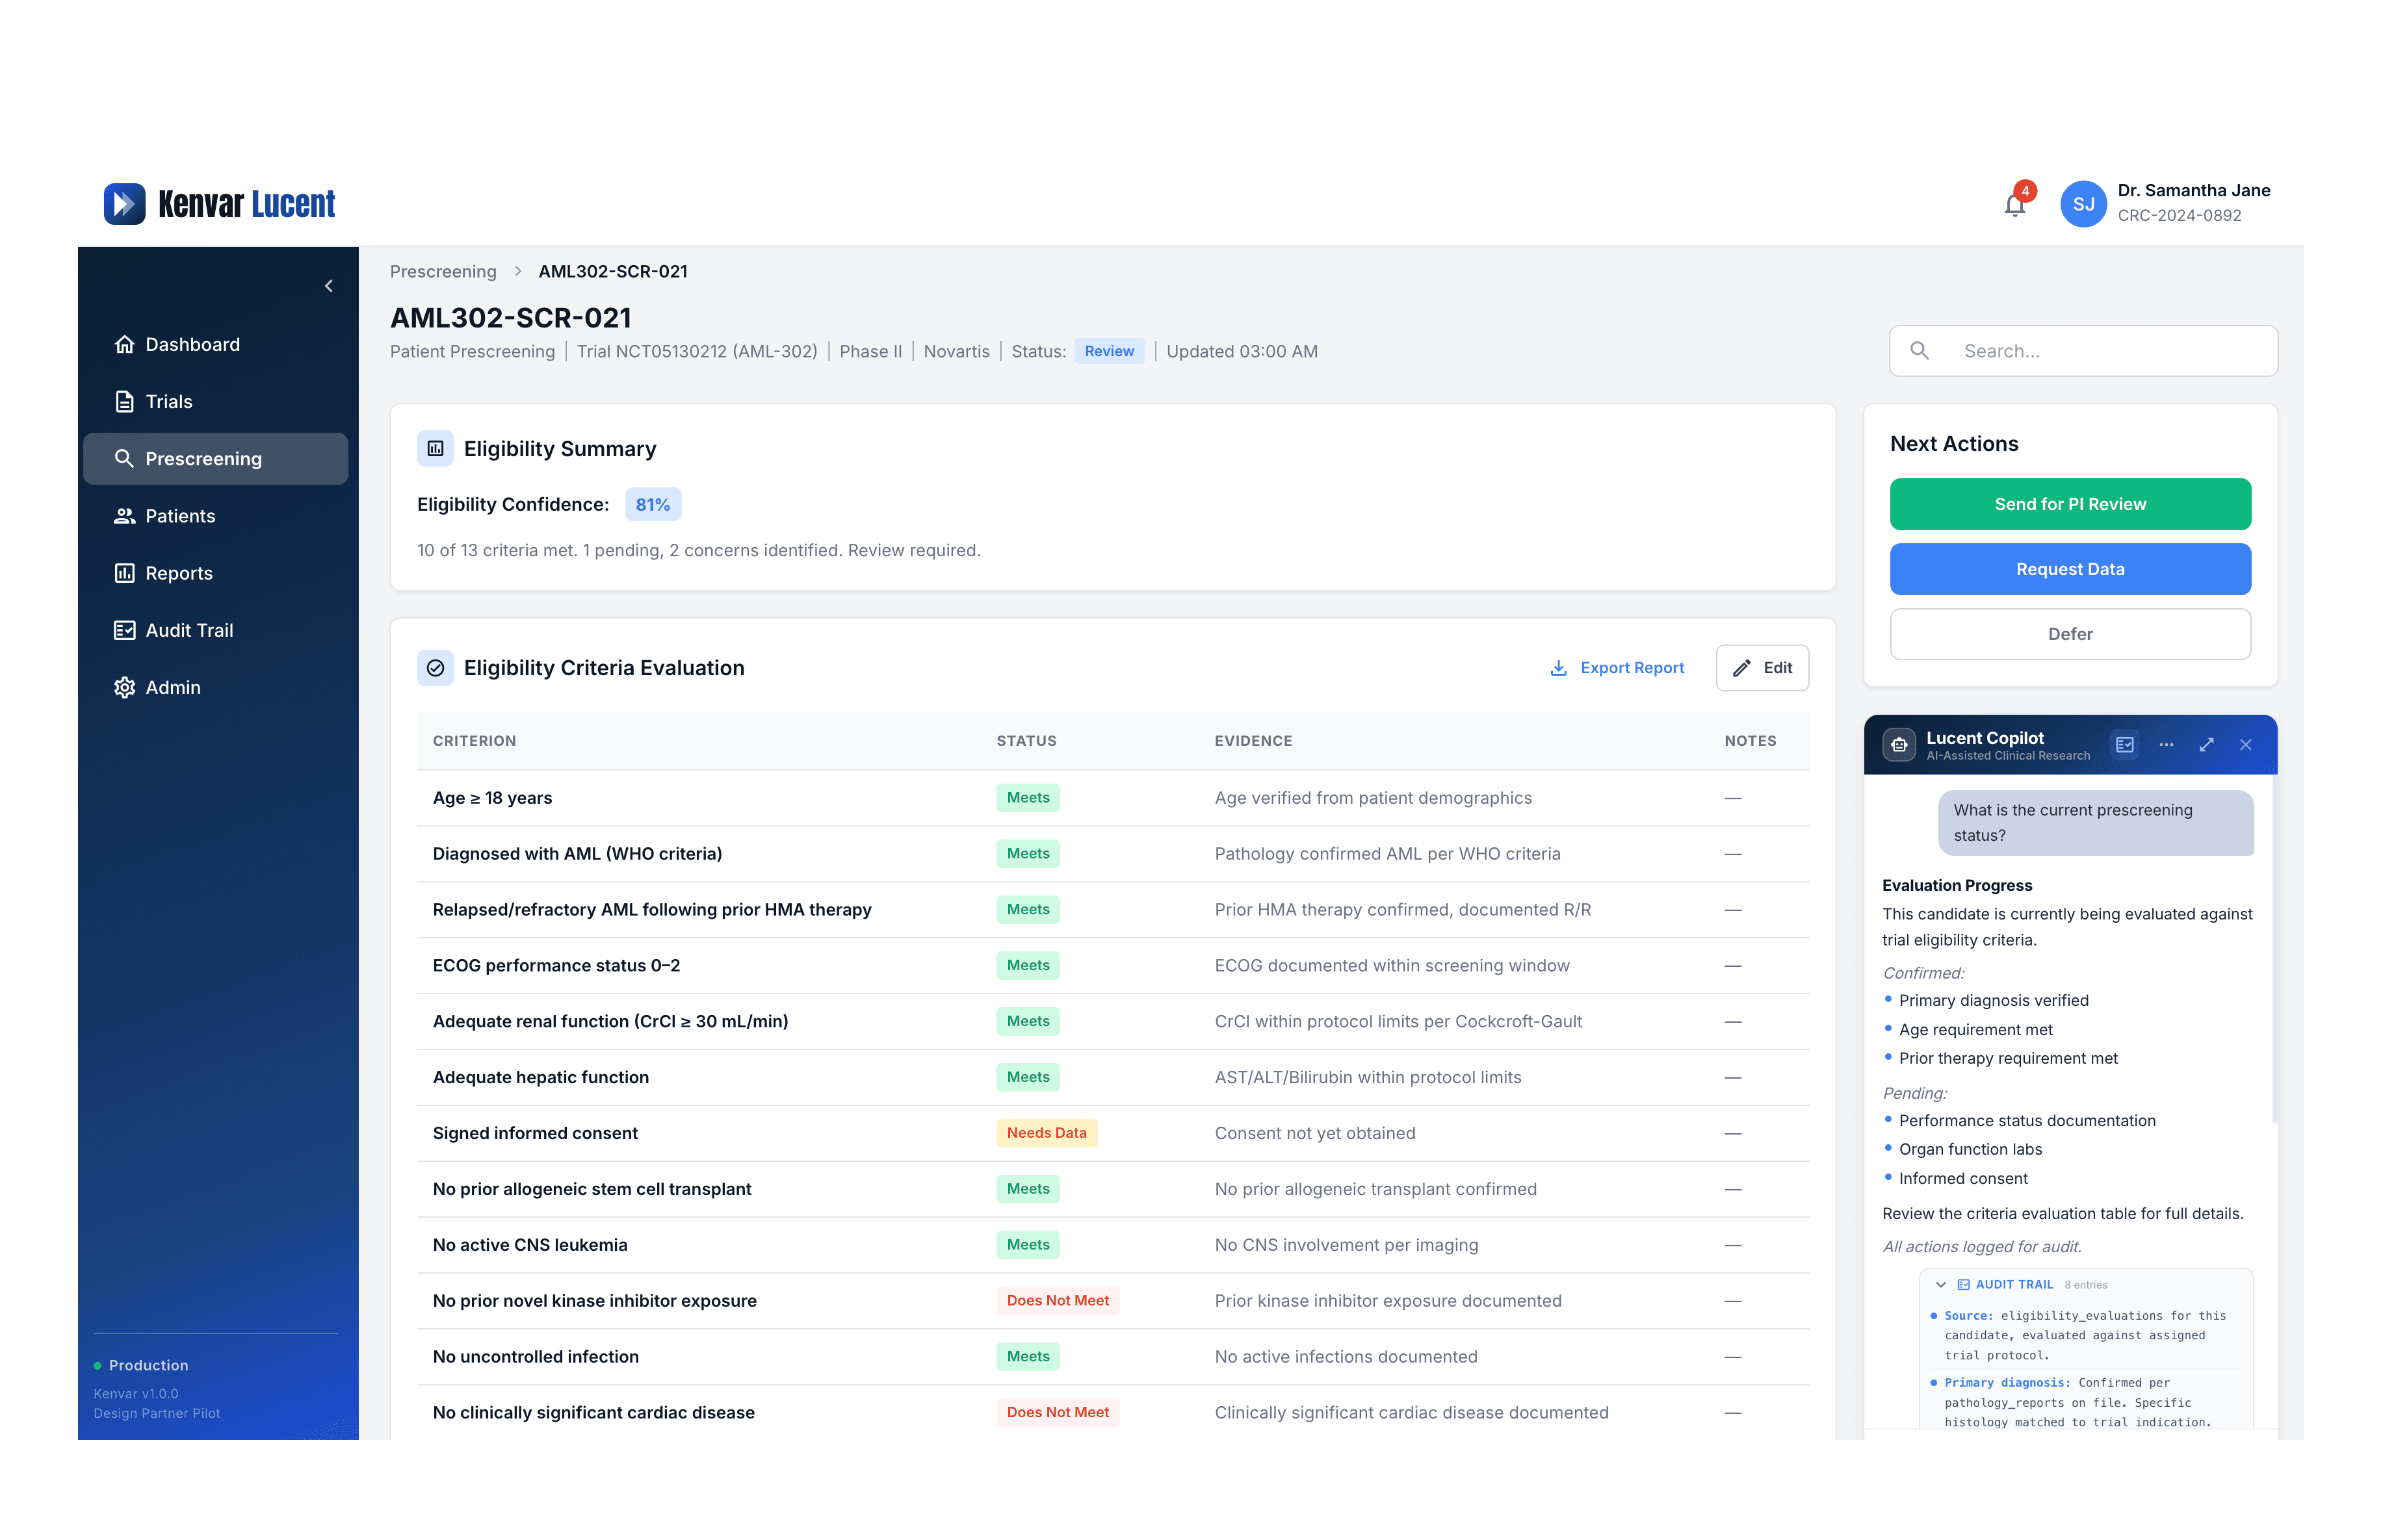The height and width of the screenshot is (1540, 2383).
Task: Download via the Export Report link
Action: (1617, 668)
